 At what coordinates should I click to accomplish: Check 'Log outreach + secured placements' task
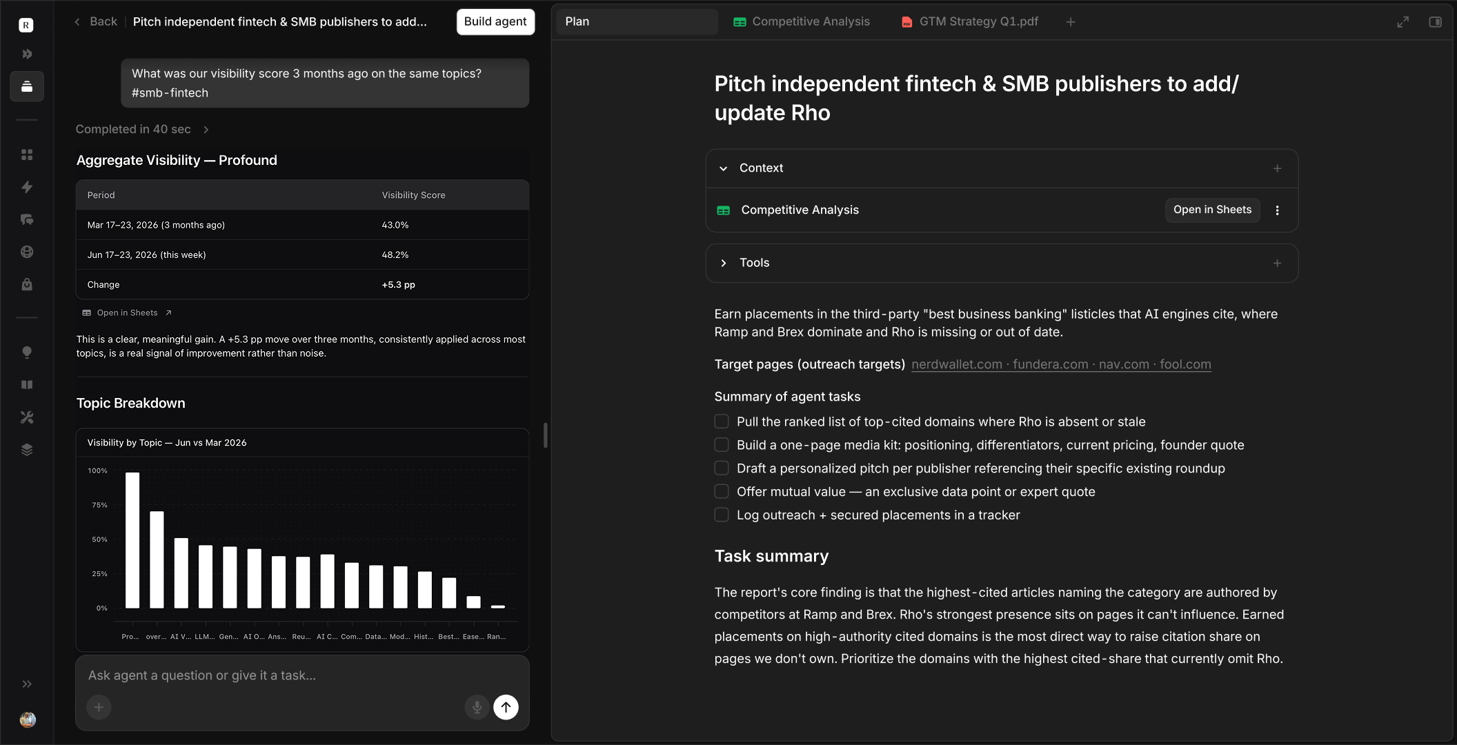pos(722,515)
